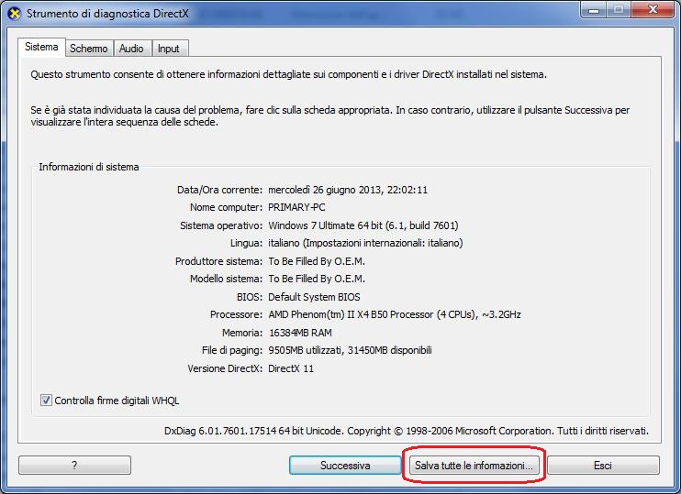The image size is (681, 494).
Task: Click the File di paging value 9505MB utilizzati
Action: tap(350, 350)
